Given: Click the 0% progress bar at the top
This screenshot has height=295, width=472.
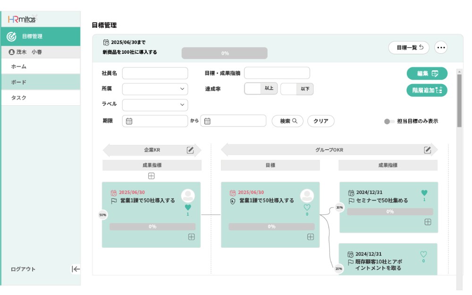Looking at the screenshot, I should [x=225, y=53].
